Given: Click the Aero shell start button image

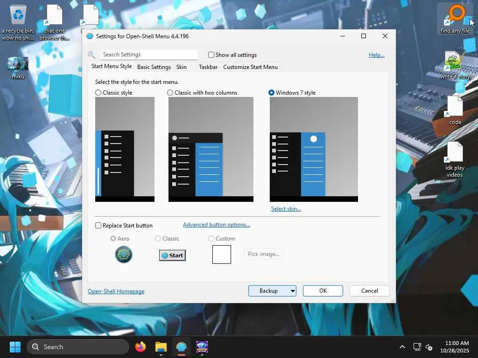Looking at the screenshot, I should (x=123, y=255).
